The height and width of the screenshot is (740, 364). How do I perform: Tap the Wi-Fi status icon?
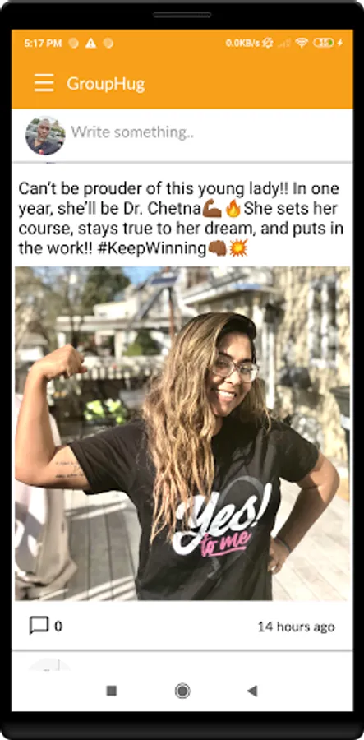tap(302, 43)
